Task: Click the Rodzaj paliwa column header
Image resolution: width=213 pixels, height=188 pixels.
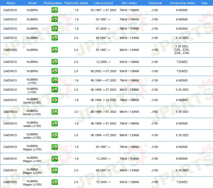Action: pyautogui.click(x=53, y=3)
